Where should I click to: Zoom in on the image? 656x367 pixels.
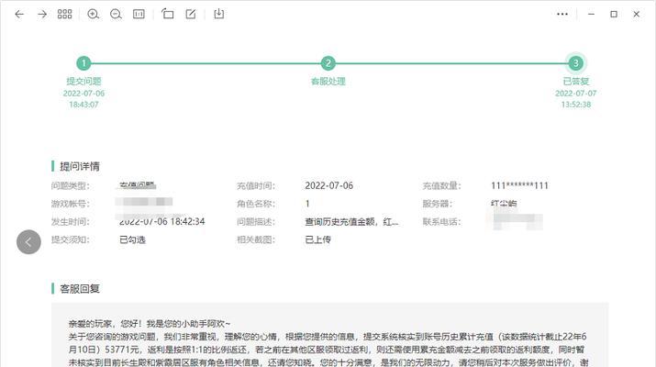[93, 15]
